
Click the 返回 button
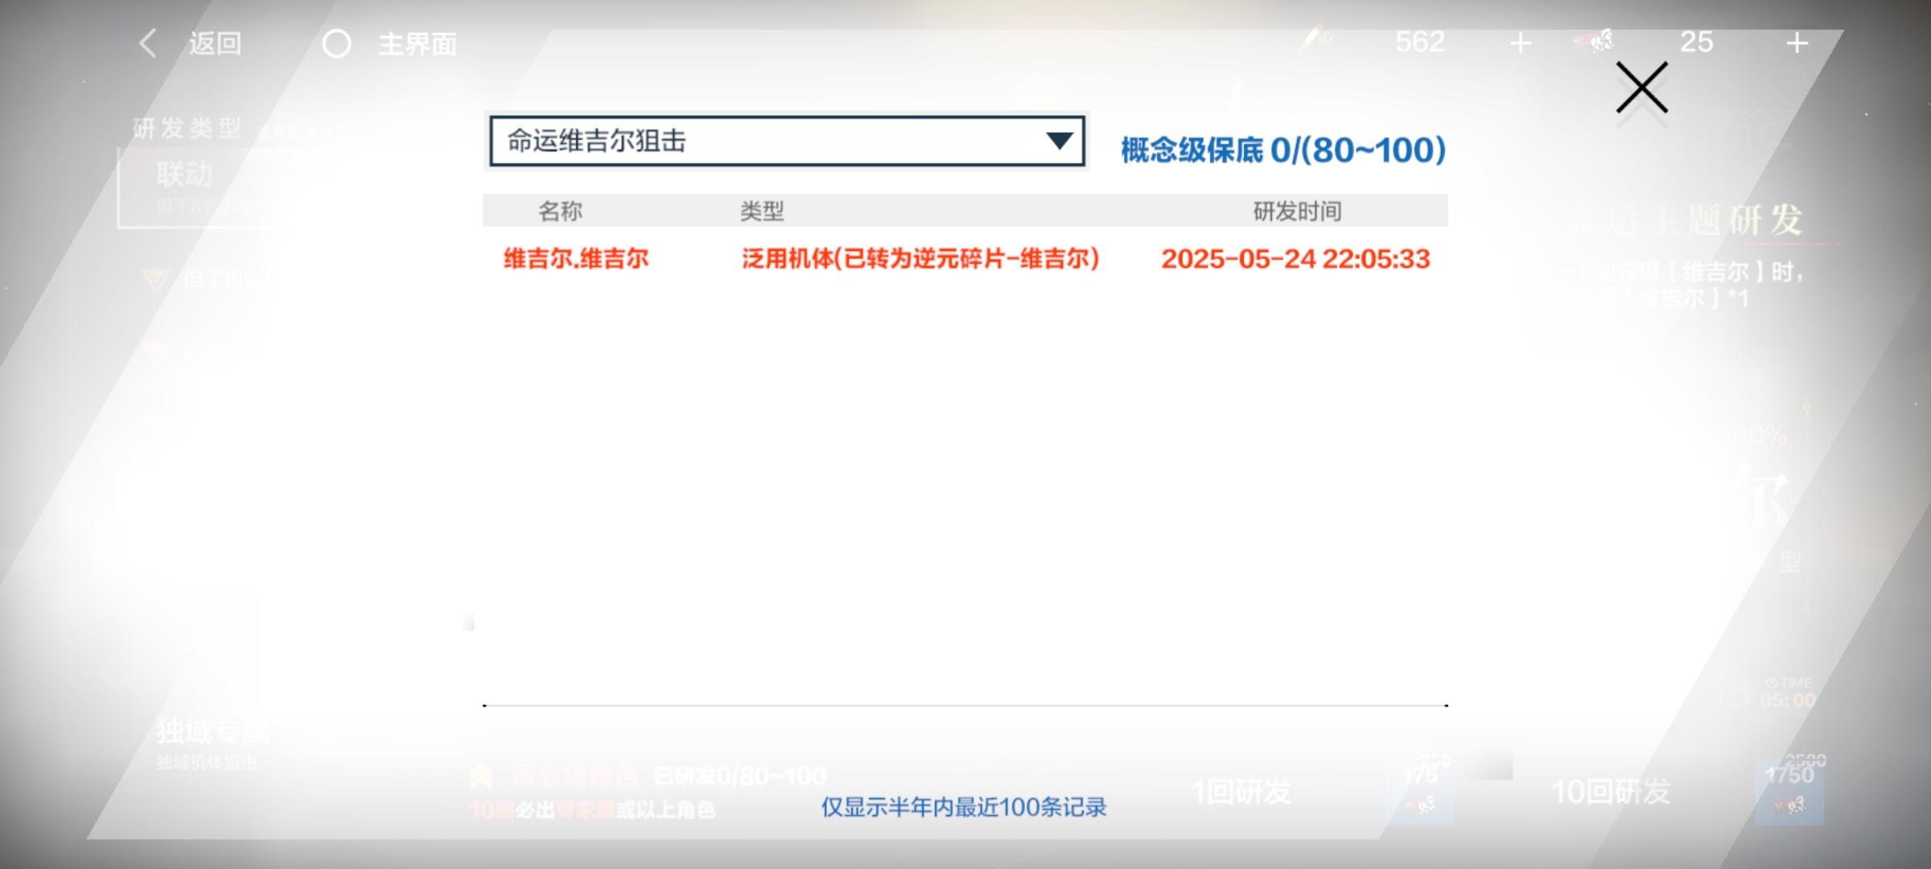click(x=215, y=43)
